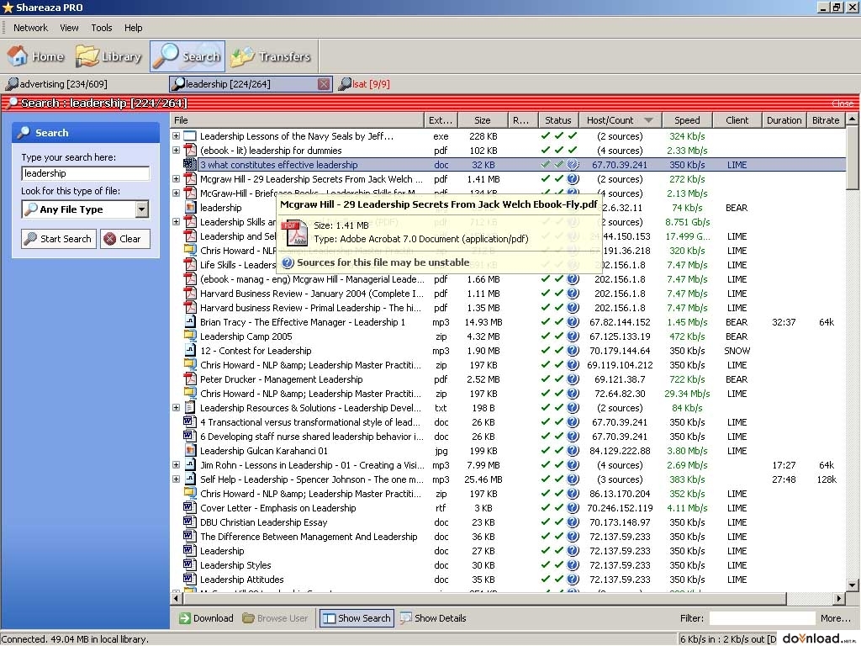Click into the Filter text field
This screenshot has height=646, width=861.
[762, 618]
